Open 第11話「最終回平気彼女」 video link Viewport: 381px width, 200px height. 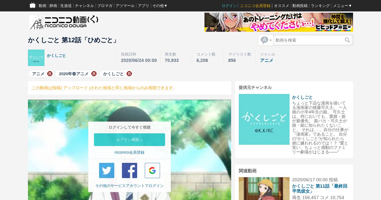pyautogui.click(x=320, y=189)
